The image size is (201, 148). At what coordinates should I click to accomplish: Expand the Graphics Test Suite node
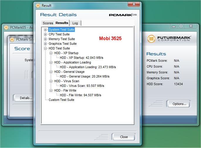[x=45, y=44]
